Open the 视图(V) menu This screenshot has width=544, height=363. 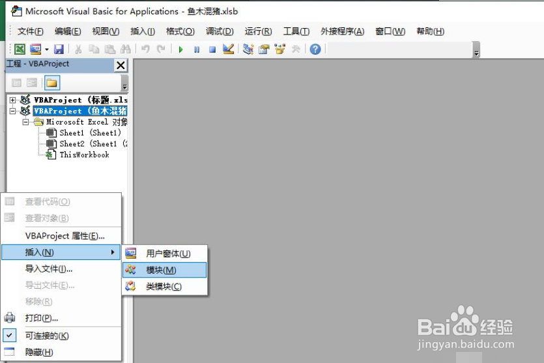click(x=106, y=31)
